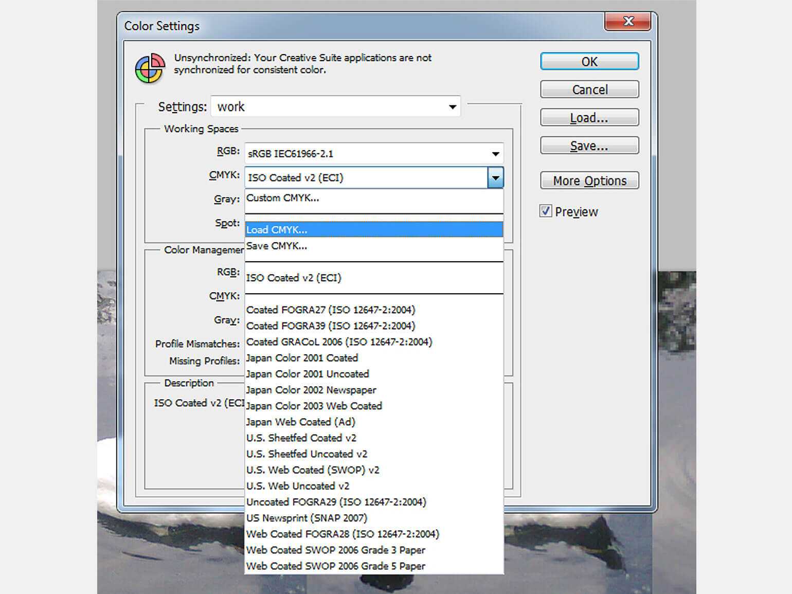Collapse the CMYK dropdown arrow button
The image size is (792, 594).
pyautogui.click(x=495, y=178)
